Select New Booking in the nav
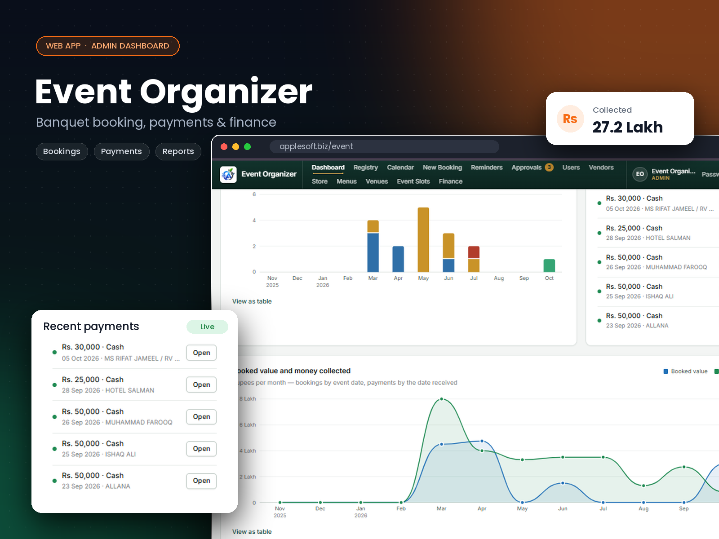Viewport: 719px width, 539px height. click(x=442, y=168)
